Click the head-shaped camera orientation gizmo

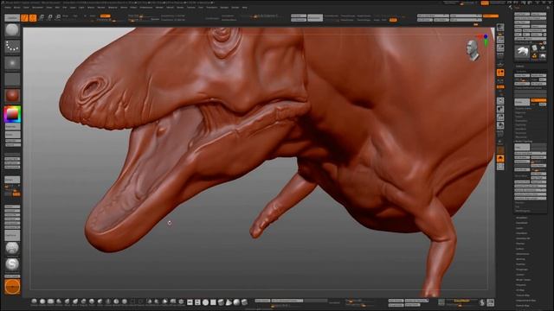coord(473,50)
